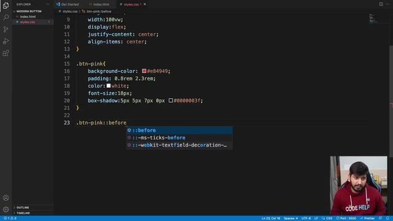This screenshot has width=393, height=221.
Task: Open the Search view in activity bar
Action: (x=6, y=17)
